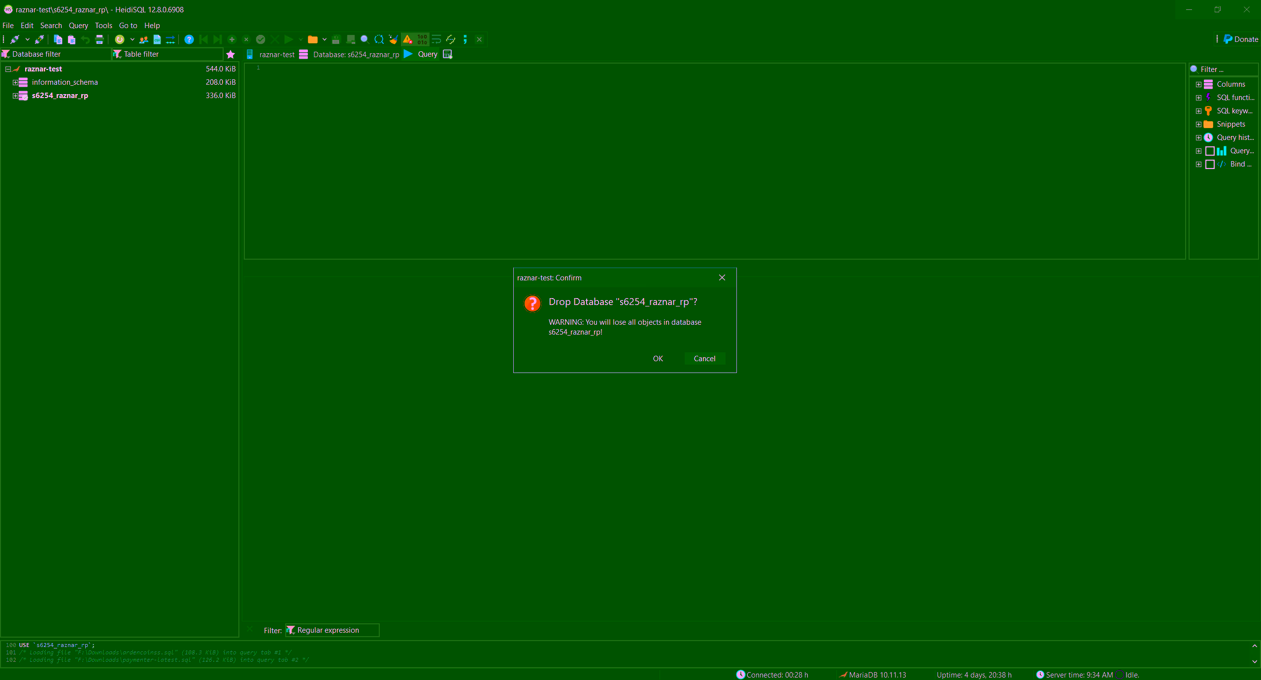Expand the Query history helper node

(x=1198, y=137)
